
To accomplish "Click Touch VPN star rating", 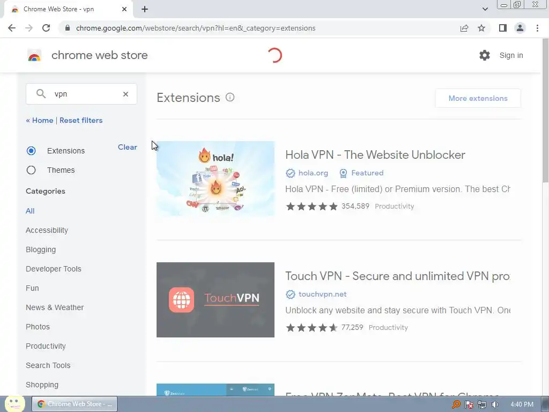I will click(311, 328).
